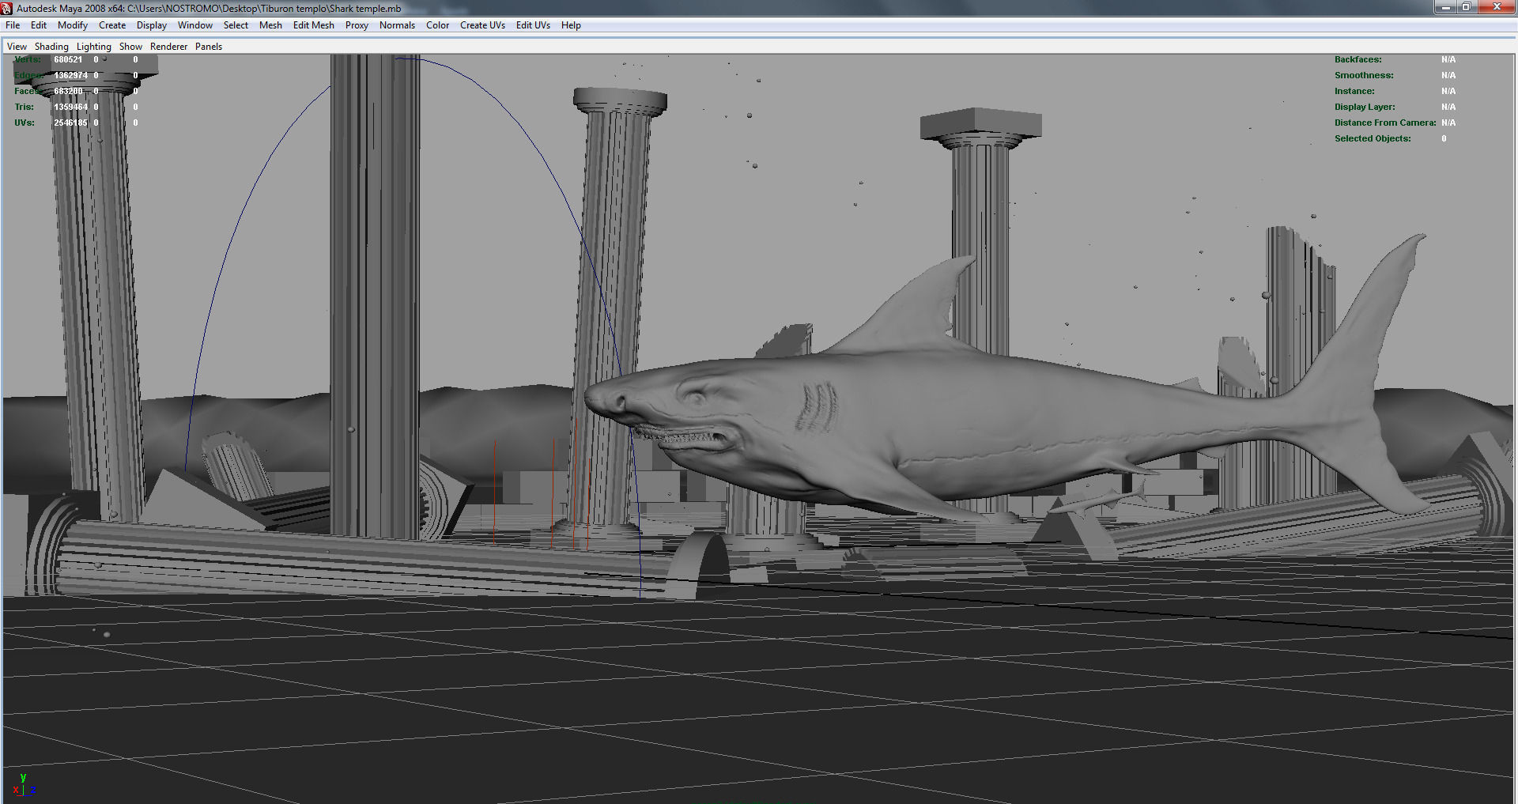Click the Maya application icon in title bar

pos(7,8)
